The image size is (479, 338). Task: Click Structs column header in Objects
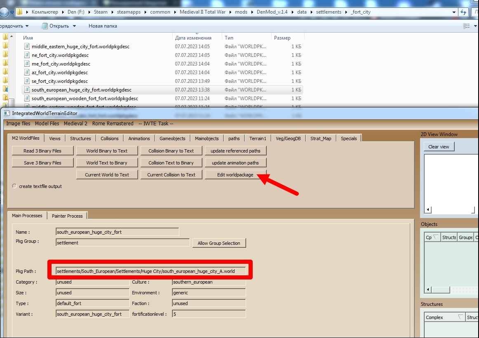[x=449, y=237]
